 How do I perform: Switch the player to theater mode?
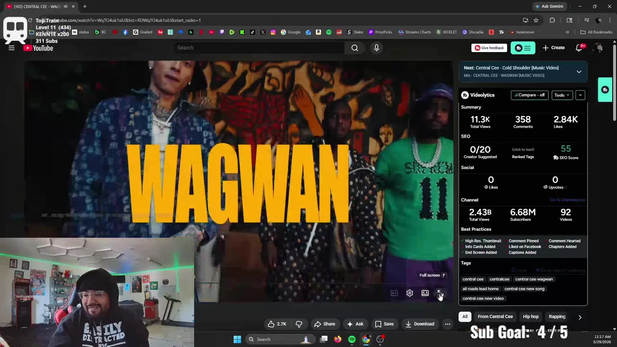click(x=425, y=293)
